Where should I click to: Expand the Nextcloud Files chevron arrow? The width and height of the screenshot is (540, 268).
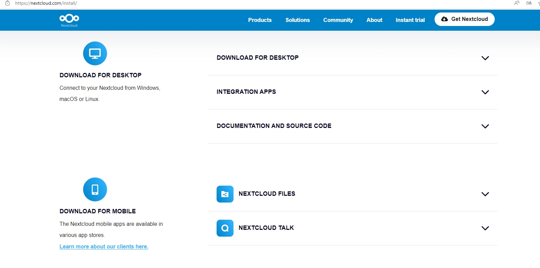click(x=485, y=194)
